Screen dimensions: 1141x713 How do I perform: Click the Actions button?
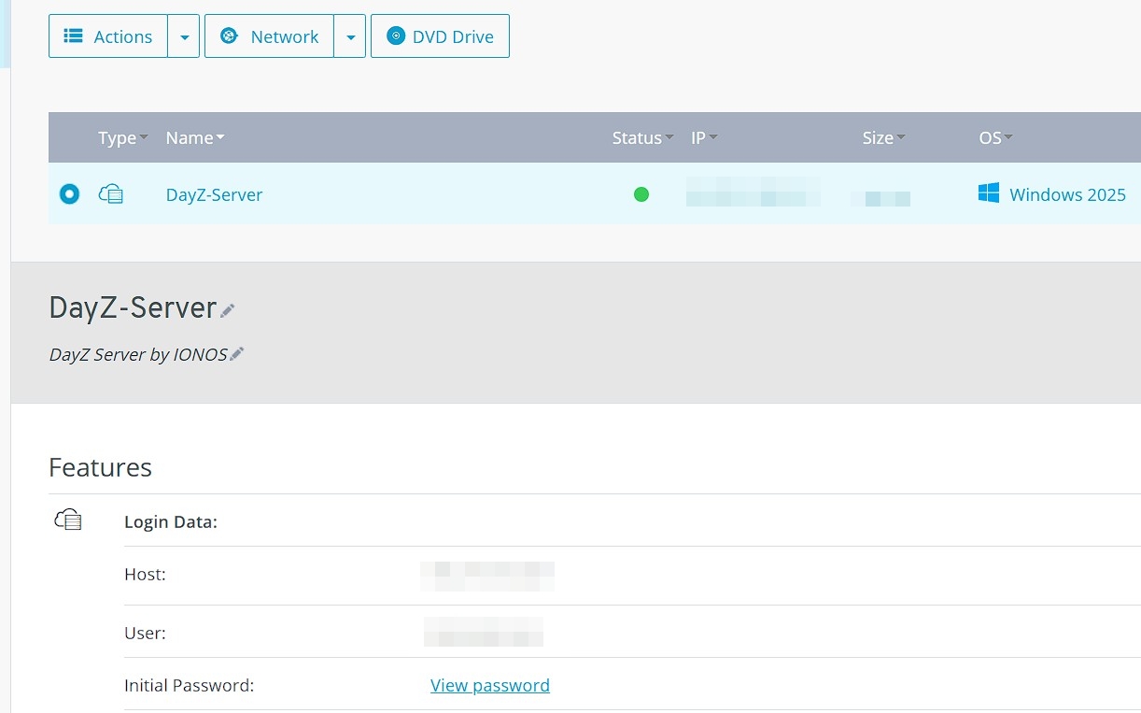(108, 36)
